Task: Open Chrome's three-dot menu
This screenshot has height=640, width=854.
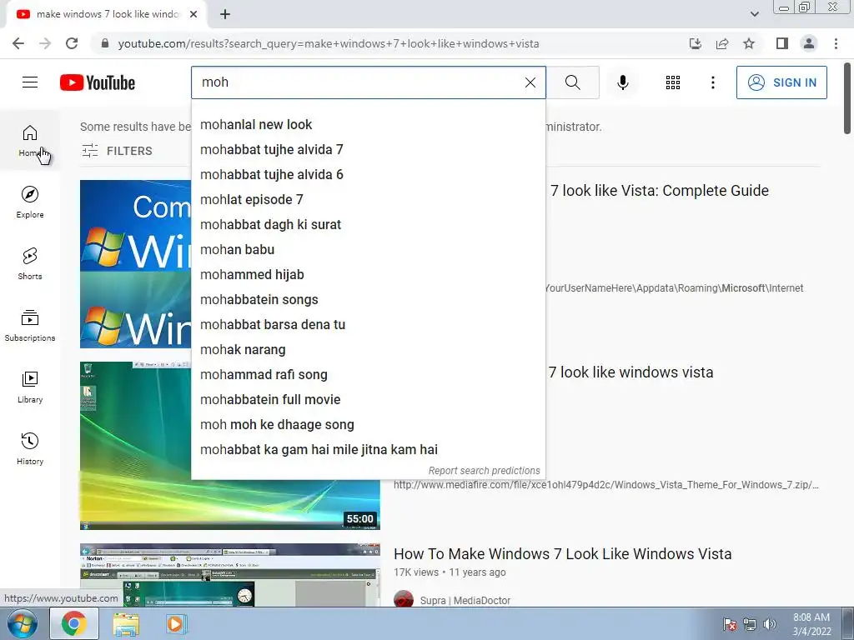Action: pos(836,43)
